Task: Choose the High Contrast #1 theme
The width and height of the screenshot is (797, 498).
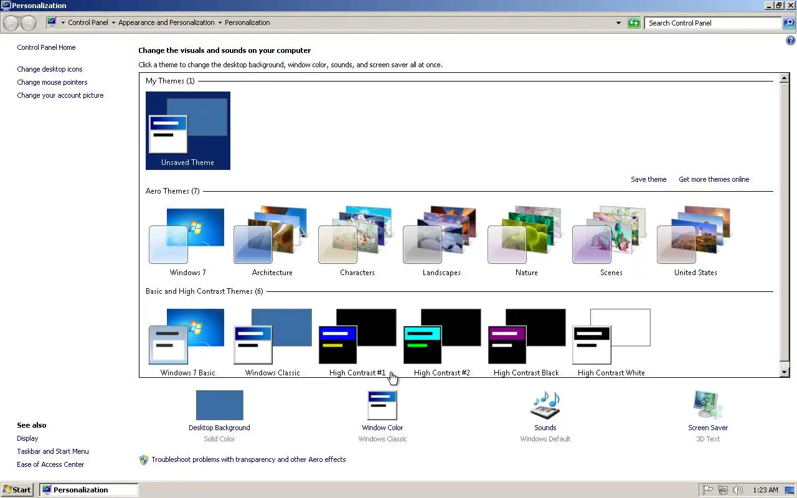Action: [x=357, y=342]
